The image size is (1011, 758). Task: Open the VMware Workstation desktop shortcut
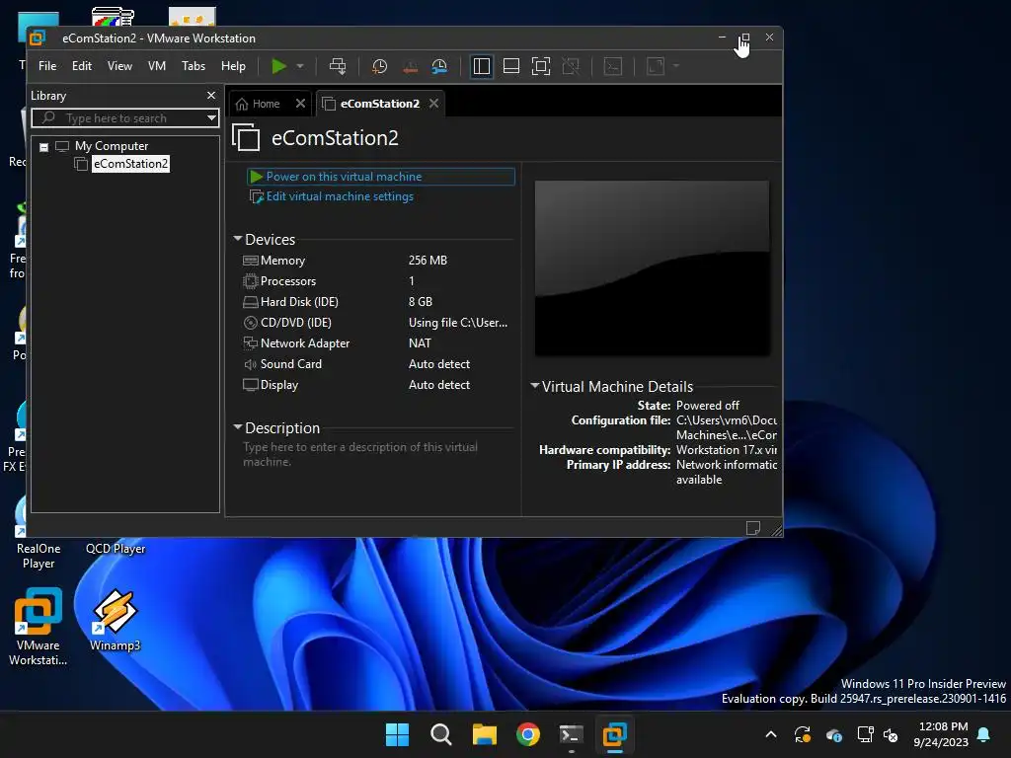pyautogui.click(x=39, y=627)
